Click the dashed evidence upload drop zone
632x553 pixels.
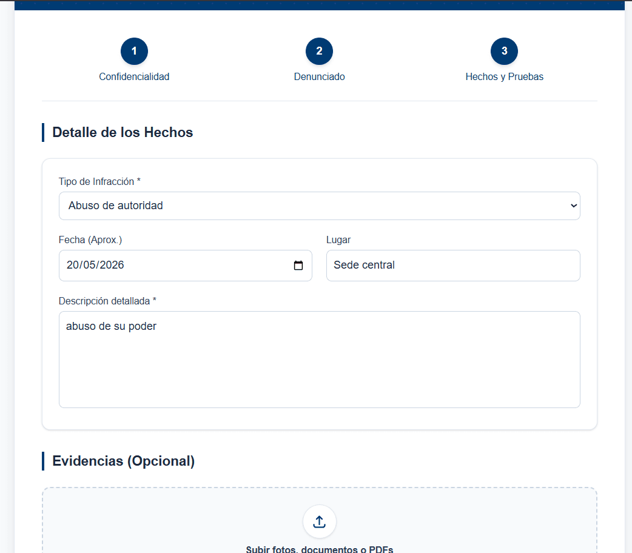[x=319, y=520]
